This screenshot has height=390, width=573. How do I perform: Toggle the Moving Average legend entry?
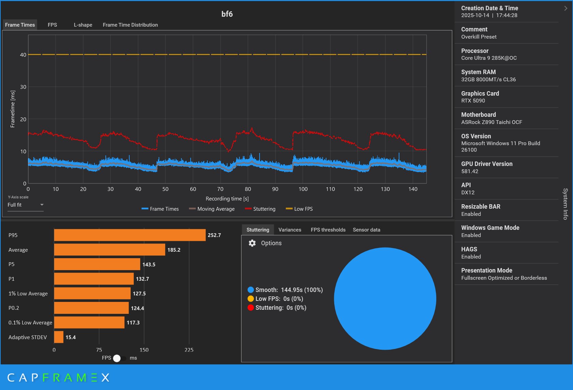click(x=212, y=209)
